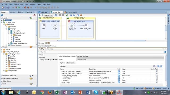Toggle Use Default for COMPATIBLE
Screen dimensions: 170x95
157,78
